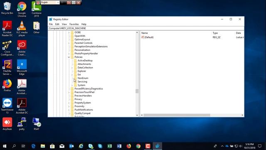This screenshot has height=150, width=266.
Task: Expand the System key under Policies
Action: 72,85
